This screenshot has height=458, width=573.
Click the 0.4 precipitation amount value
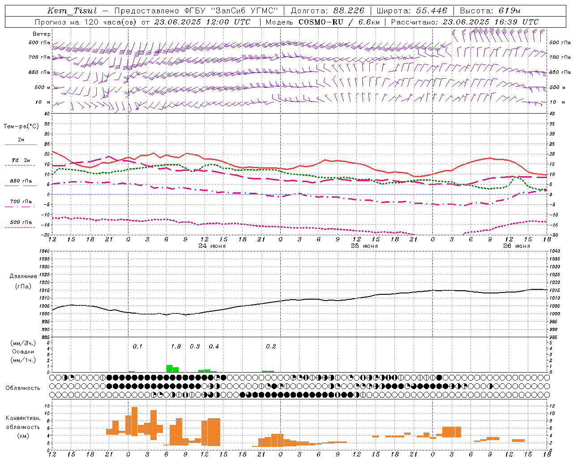[x=214, y=347]
